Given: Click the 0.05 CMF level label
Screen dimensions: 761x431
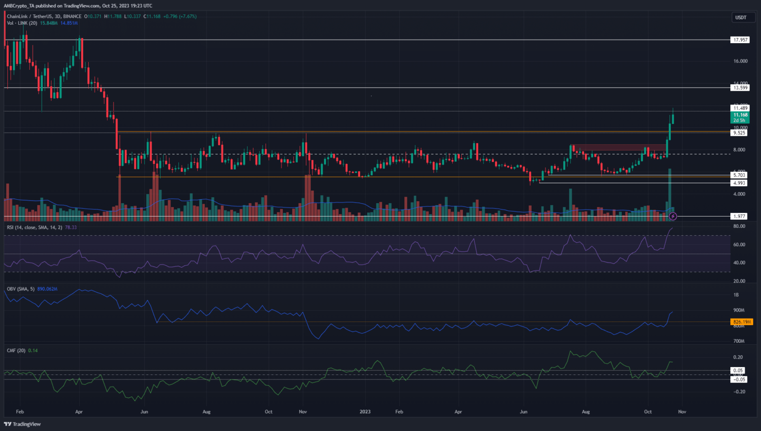Looking at the screenshot, I should (x=738, y=371).
